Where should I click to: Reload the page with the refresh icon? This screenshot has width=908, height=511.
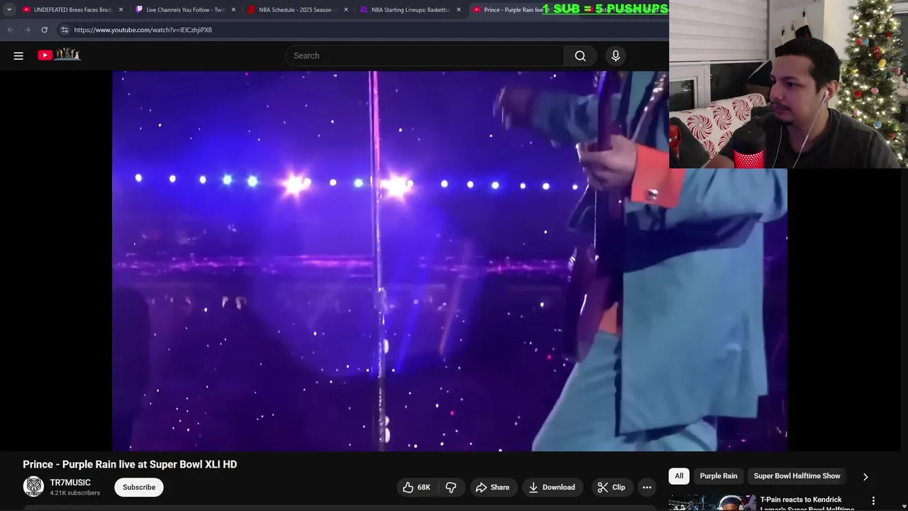(44, 30)
